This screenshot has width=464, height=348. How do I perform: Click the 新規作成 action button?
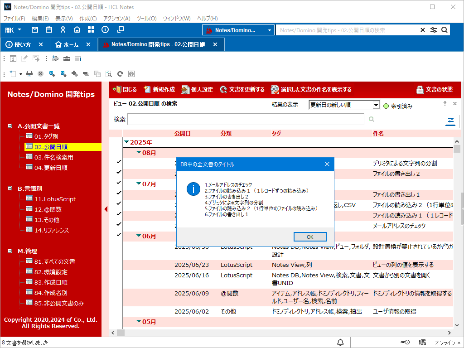[159, 90]
